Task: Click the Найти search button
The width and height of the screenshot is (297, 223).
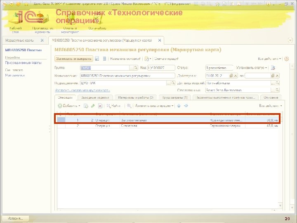Action: click(x=113, y=106)
